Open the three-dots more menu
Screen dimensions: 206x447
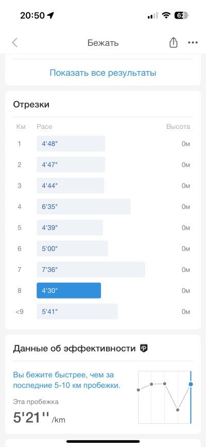pos(193,43)
